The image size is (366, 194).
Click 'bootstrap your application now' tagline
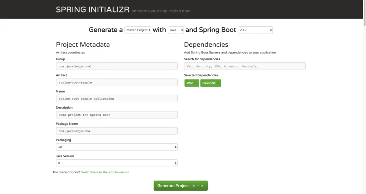(160, 11)
